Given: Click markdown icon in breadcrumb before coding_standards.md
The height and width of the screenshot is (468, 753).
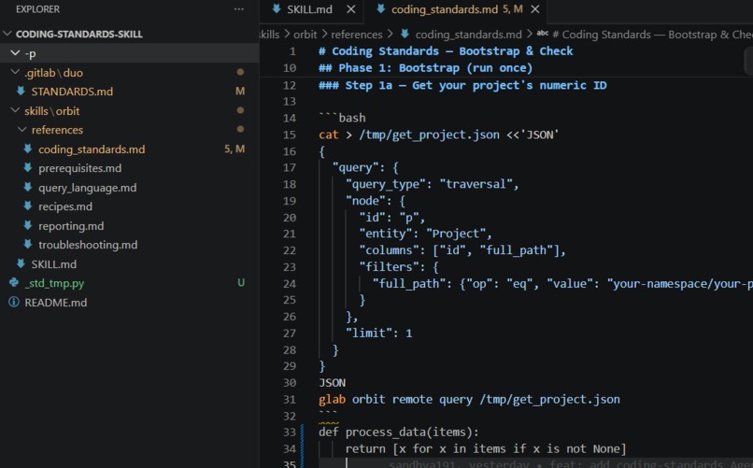Looking at the screenshot, I should 405,34.
